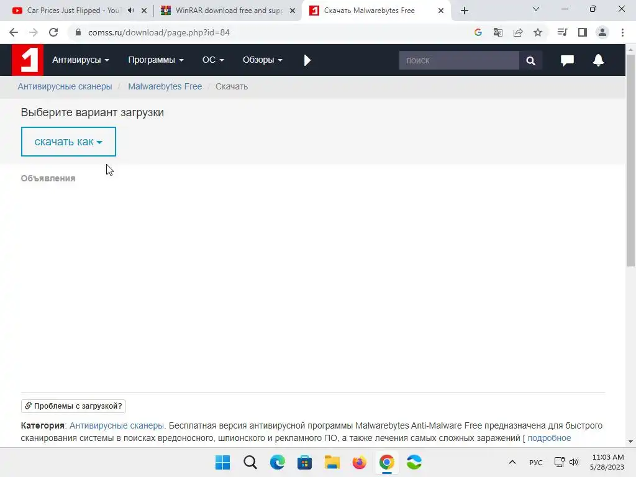
Task: Open the taskbar network icon
Action: pyautogui.click(x=560, y=462)
